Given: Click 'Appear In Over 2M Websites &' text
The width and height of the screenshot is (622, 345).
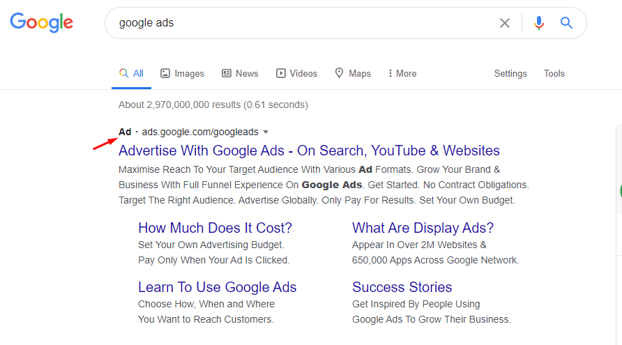Looking at the screenshot, I should 419,245.
